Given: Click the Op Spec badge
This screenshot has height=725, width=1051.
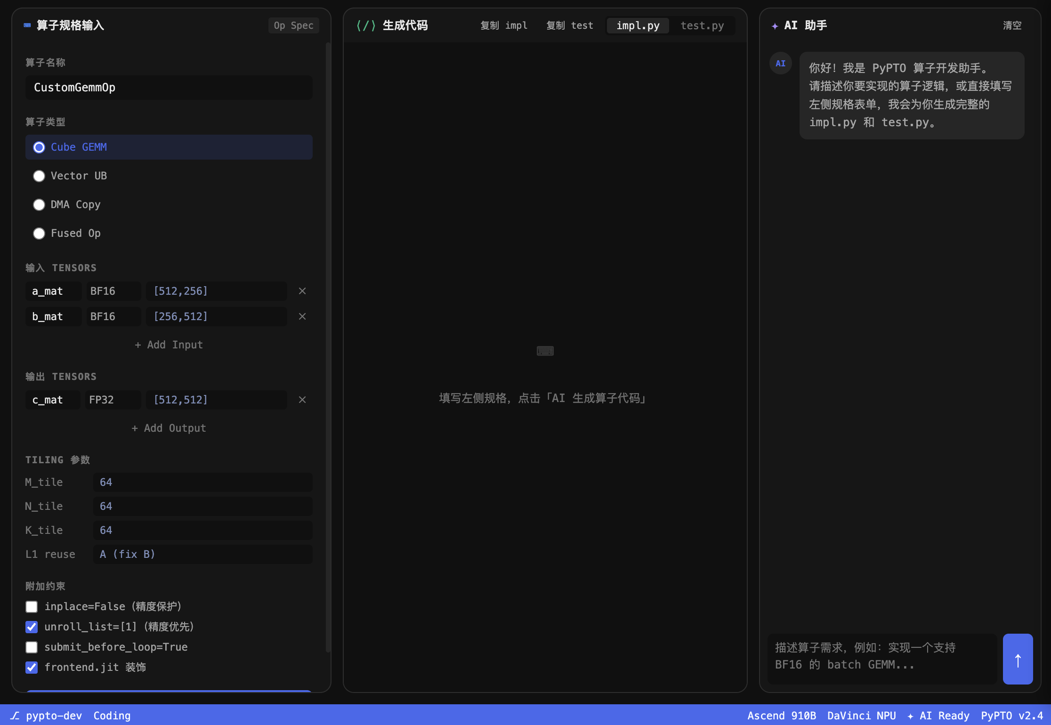Looking at the screenshot, I should pos(293,25).
